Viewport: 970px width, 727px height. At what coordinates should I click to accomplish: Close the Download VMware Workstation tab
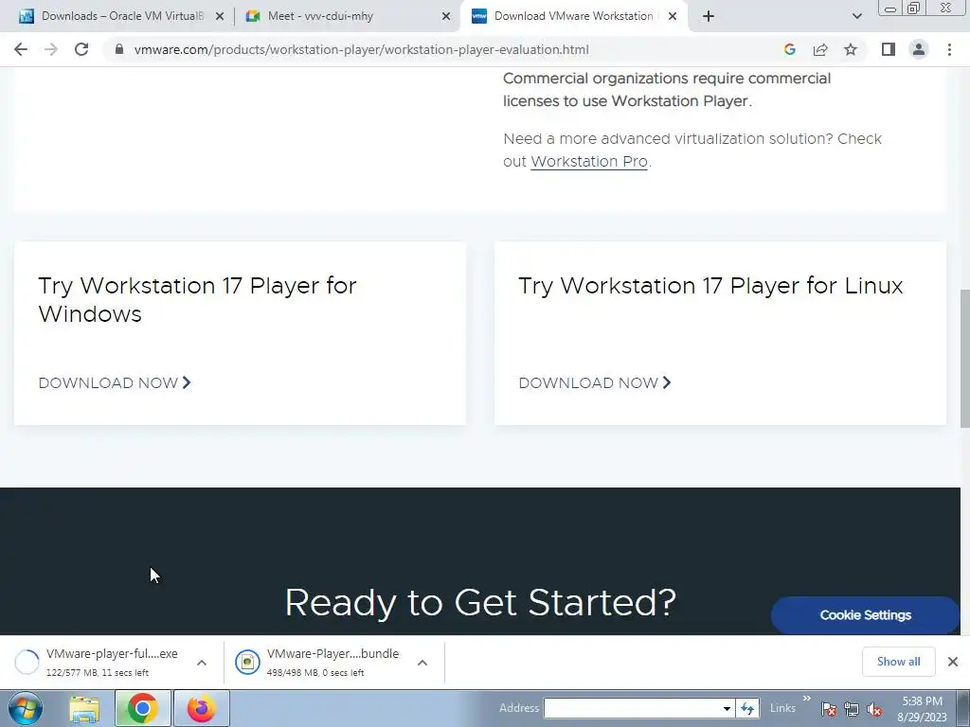(673, 16)
